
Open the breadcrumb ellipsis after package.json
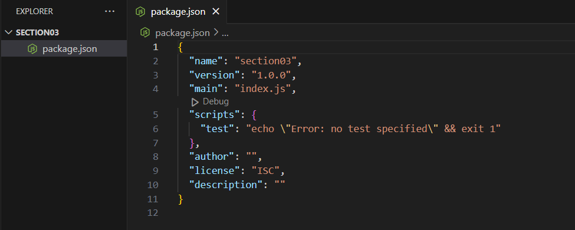click(225, 33)
